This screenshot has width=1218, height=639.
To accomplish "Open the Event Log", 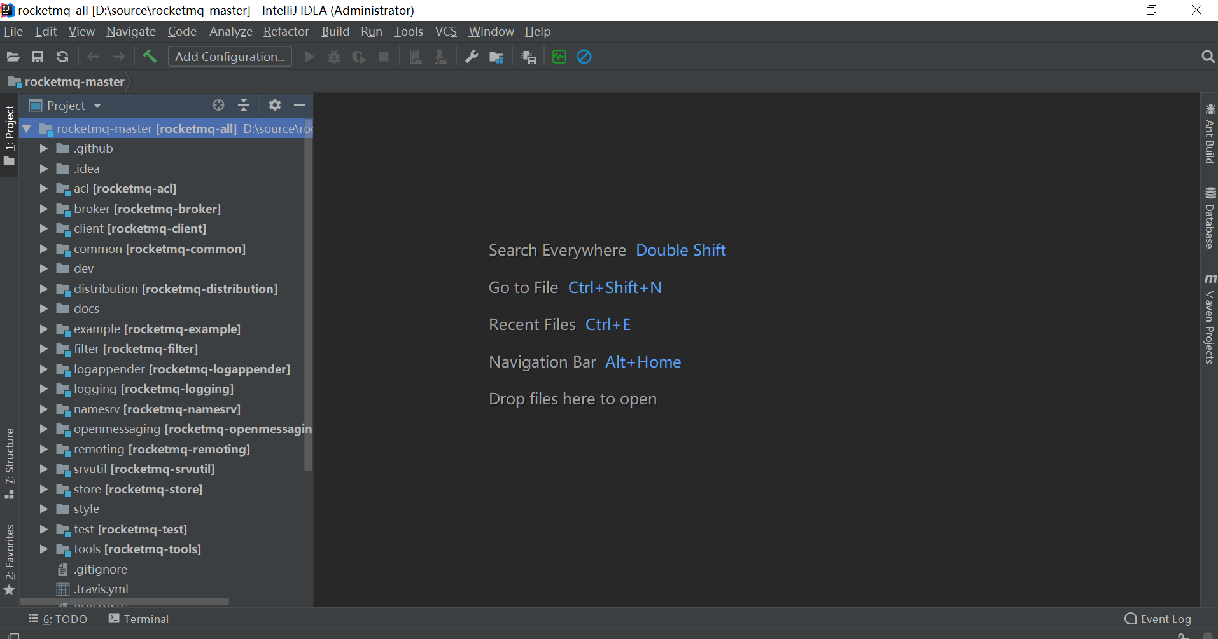I will [1158, 619].
